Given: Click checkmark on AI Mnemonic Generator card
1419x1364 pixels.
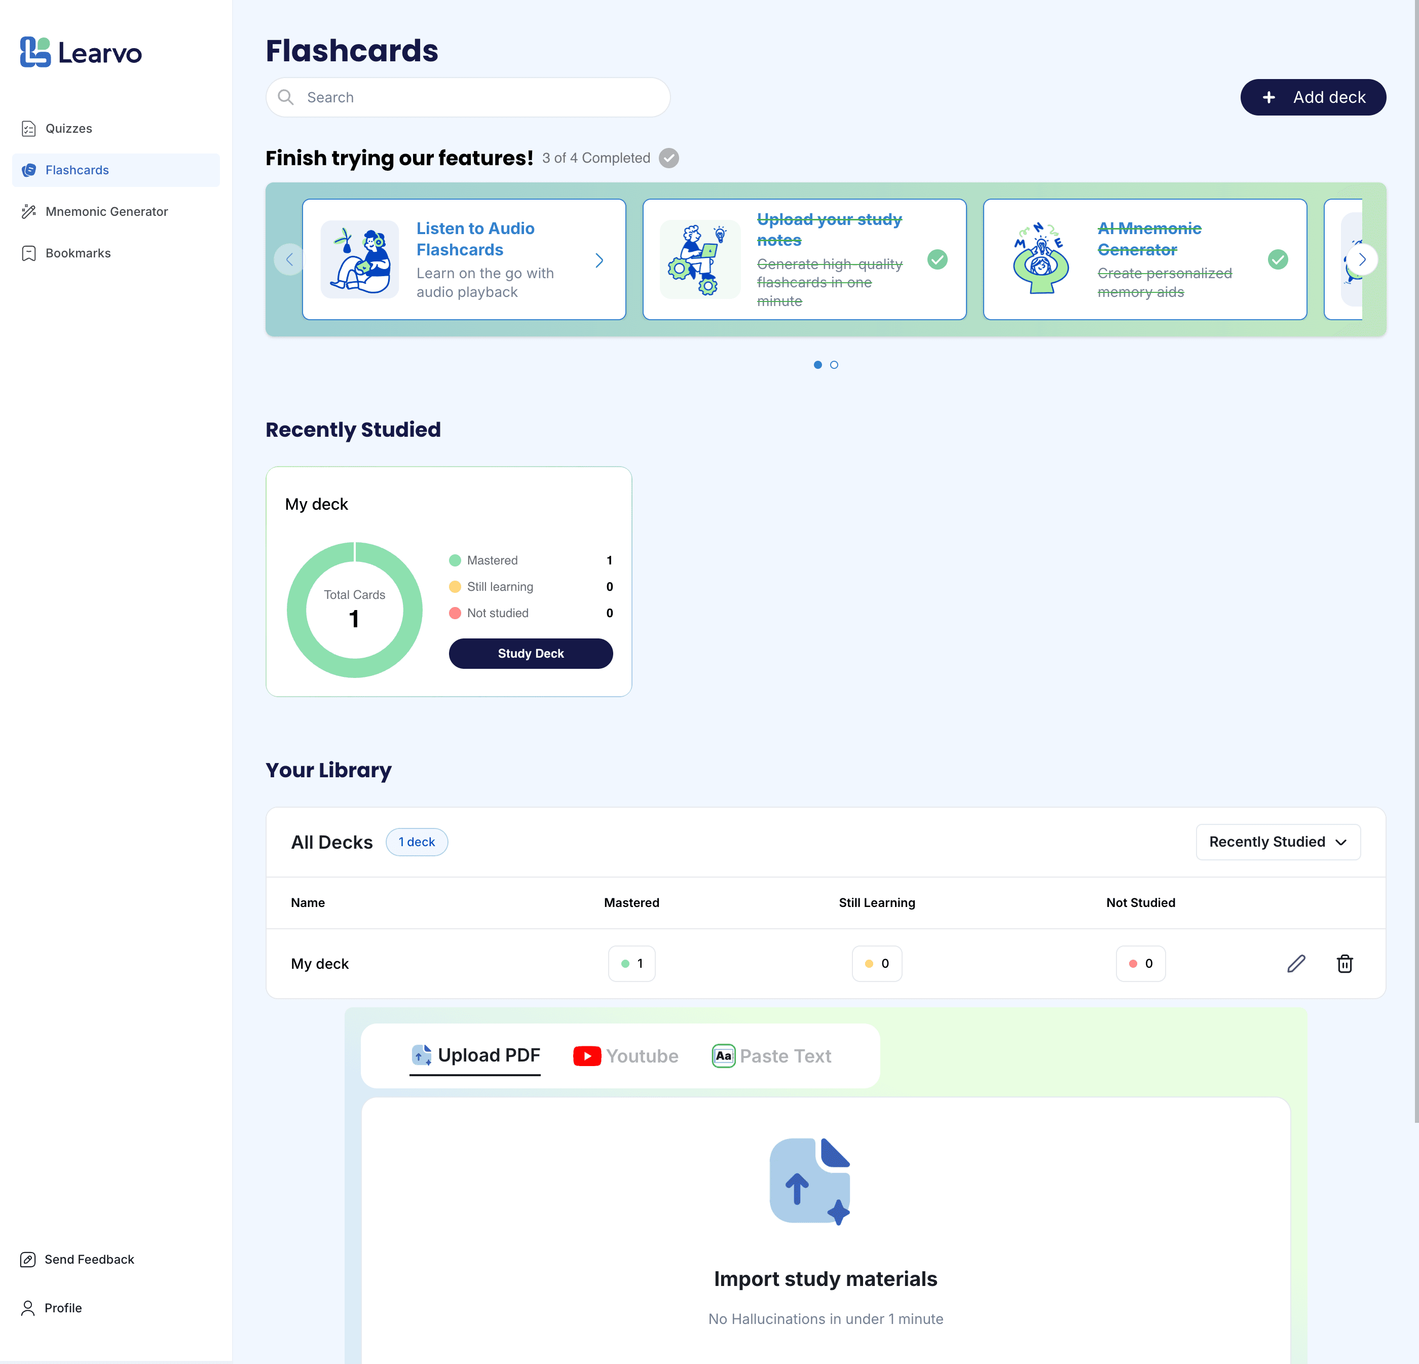Looking at the screenshot, I should (x=1278, y=259).
